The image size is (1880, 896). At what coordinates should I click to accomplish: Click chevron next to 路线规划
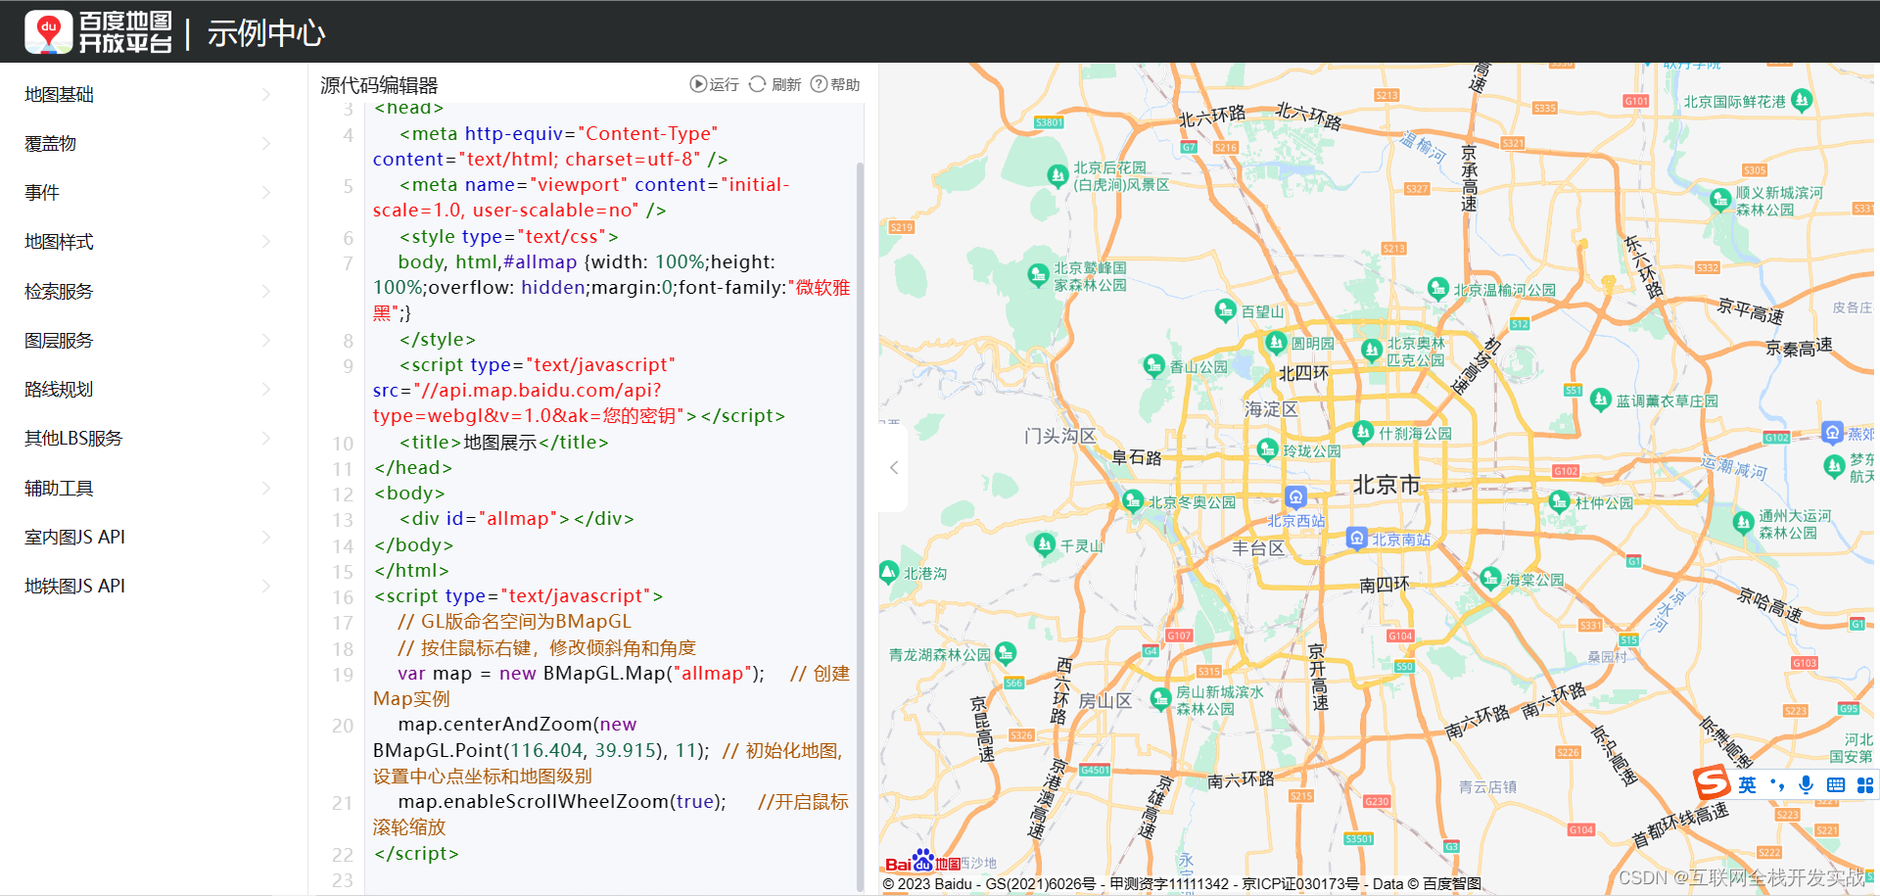[266, 390]
